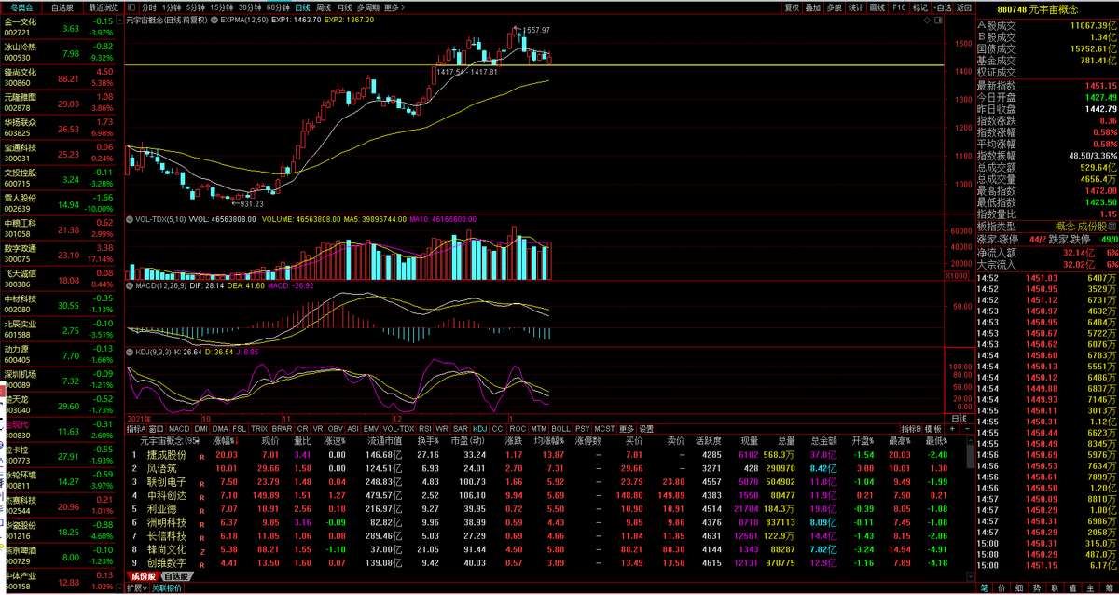The width and height of the screenshot is (1119, 595).
Task: Click the small square icon left of 分时
Action: click(x=131, y=7)
